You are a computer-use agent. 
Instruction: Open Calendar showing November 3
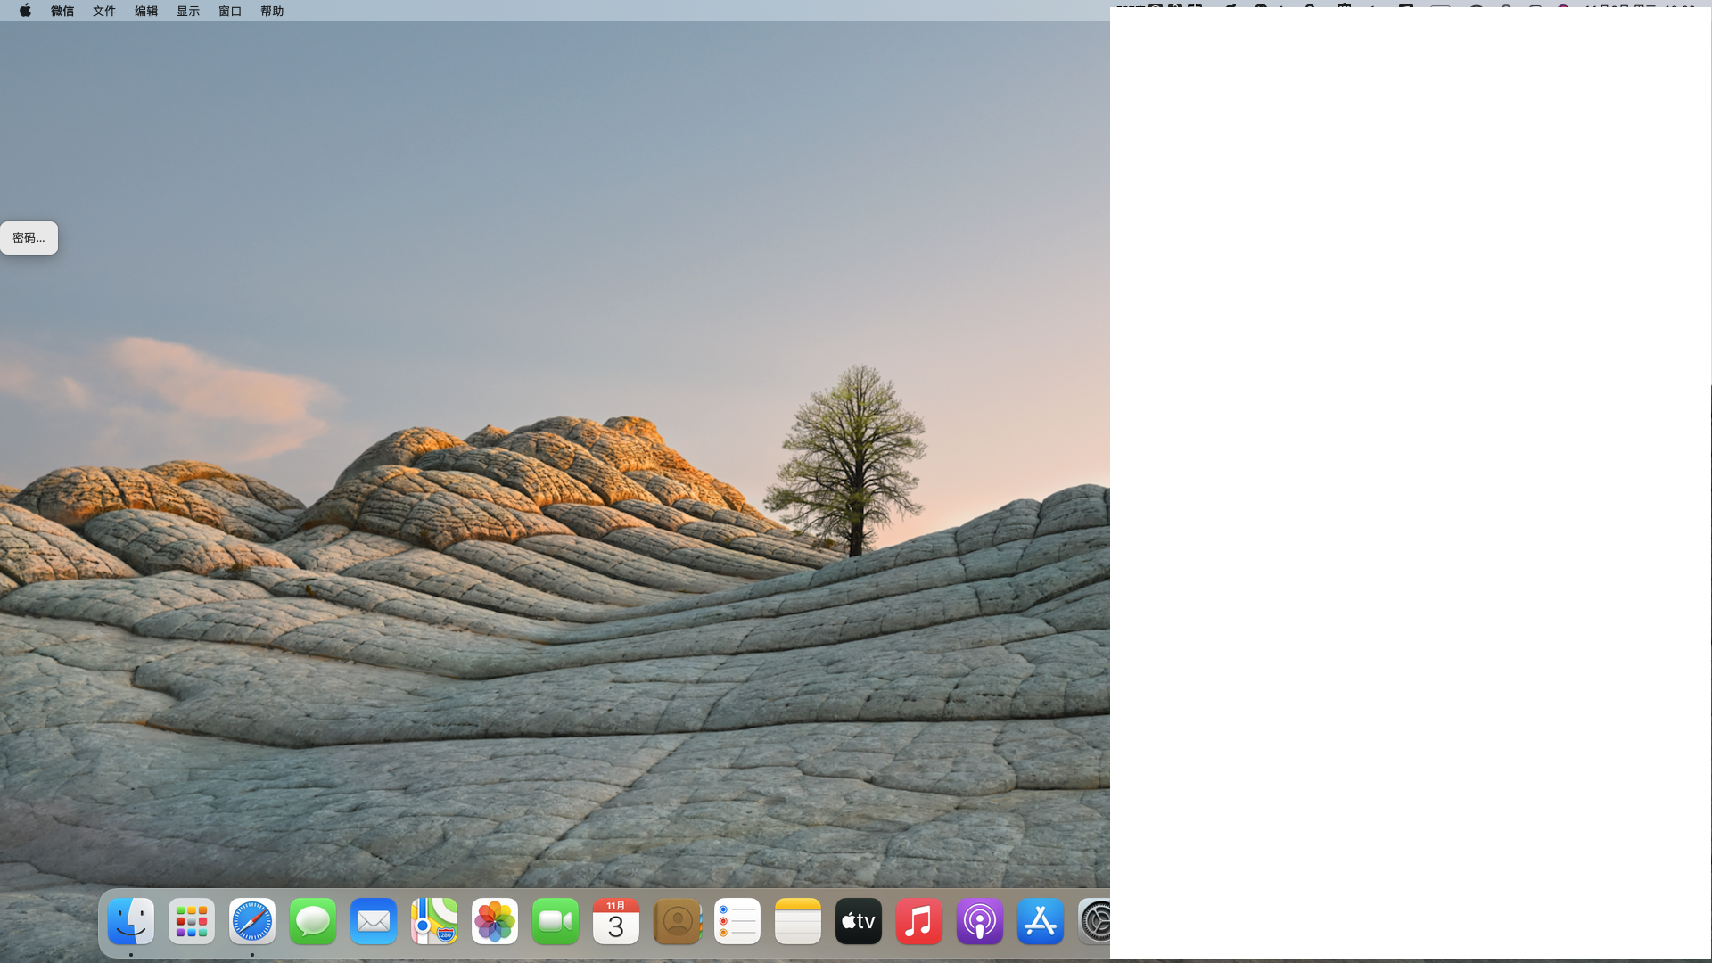(x=616, y=922)
